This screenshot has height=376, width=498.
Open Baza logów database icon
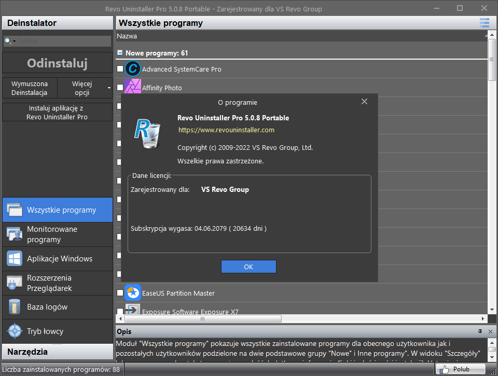pos(15,307)
